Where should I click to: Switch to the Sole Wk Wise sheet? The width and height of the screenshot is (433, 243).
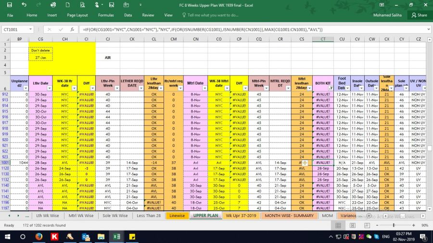[115, 216]
